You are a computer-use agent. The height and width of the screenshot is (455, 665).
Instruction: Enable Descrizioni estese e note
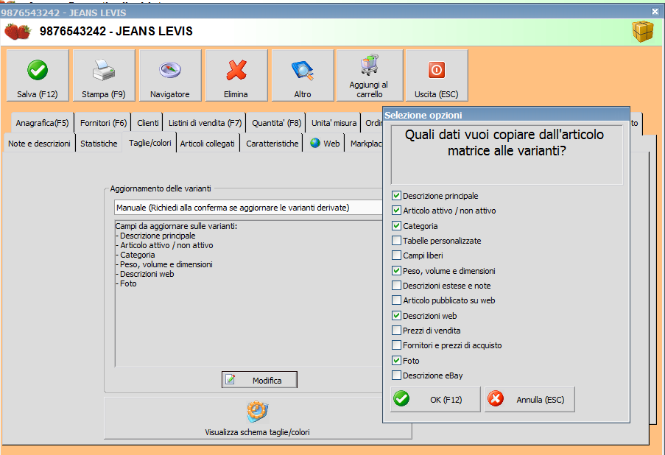396,286
